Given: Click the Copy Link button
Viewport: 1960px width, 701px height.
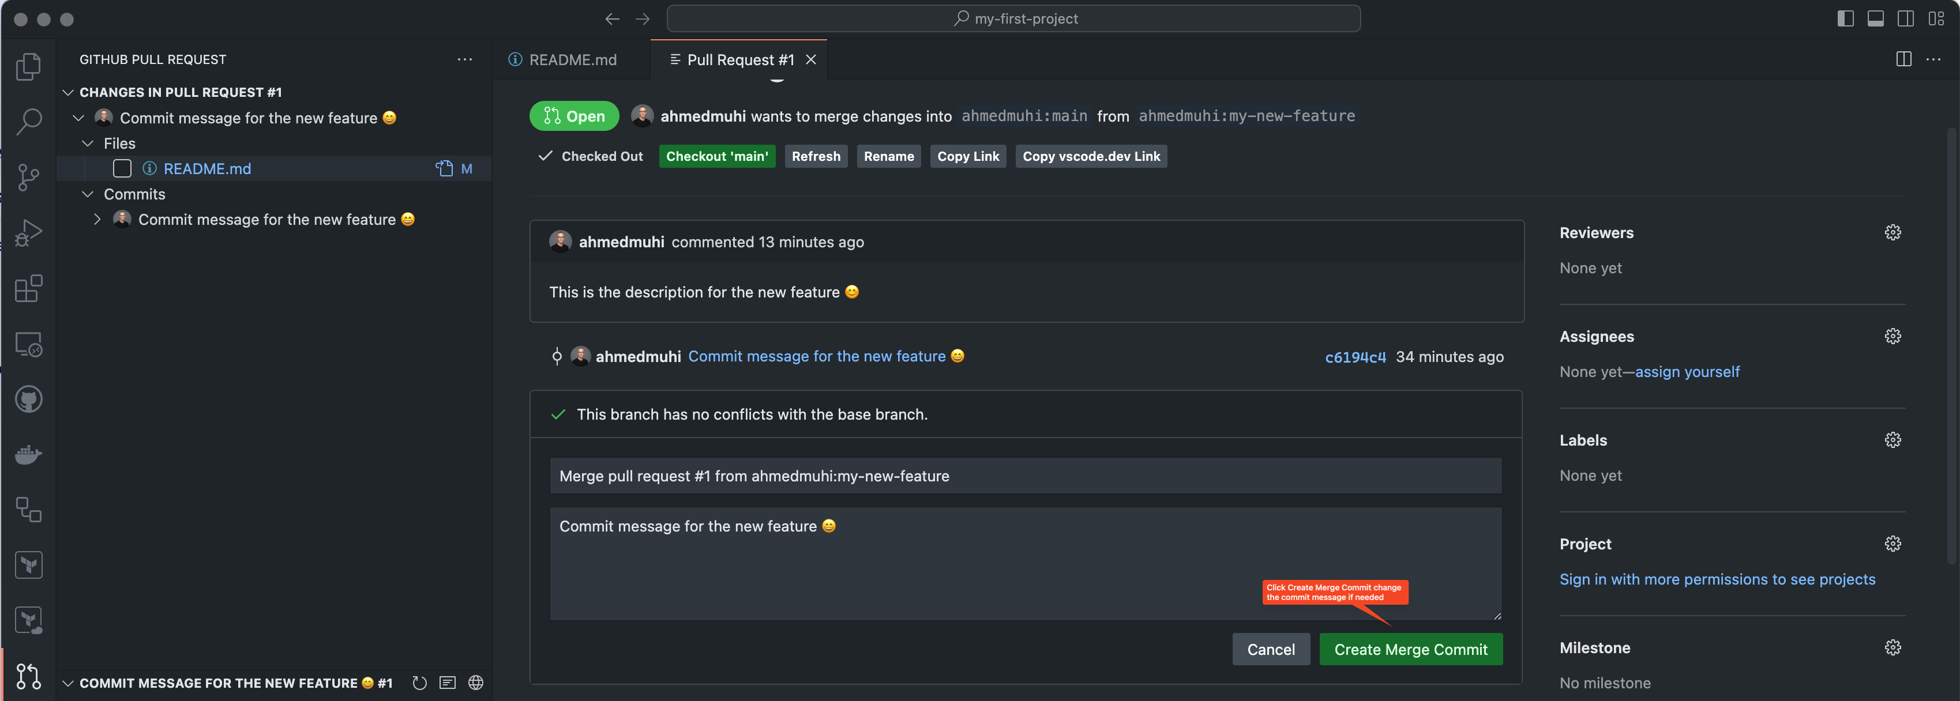Looking at the screenshot, I should (968, 156).
